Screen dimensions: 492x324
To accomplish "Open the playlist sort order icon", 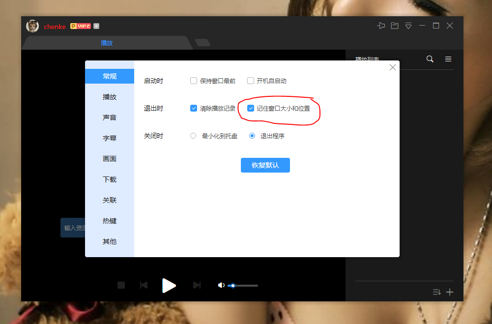I will [x=436, y=292].
